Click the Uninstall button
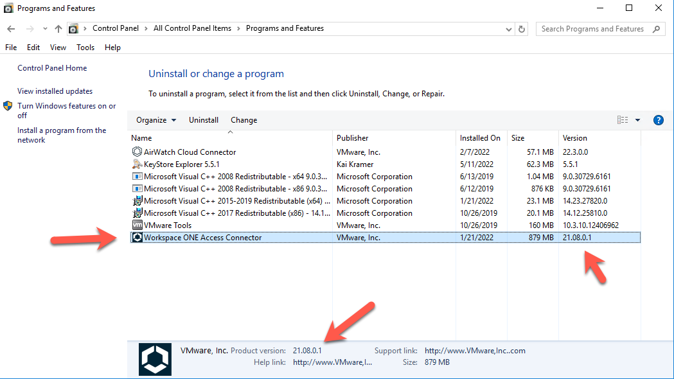This screenshot has width=674, height=379. (204, 120)
